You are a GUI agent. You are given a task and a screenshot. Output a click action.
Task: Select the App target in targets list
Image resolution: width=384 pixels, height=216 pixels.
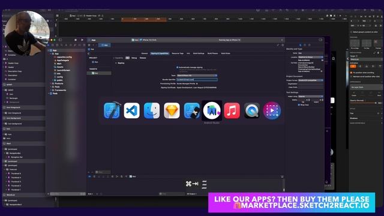pyautogui.click(x=100, y=73)
